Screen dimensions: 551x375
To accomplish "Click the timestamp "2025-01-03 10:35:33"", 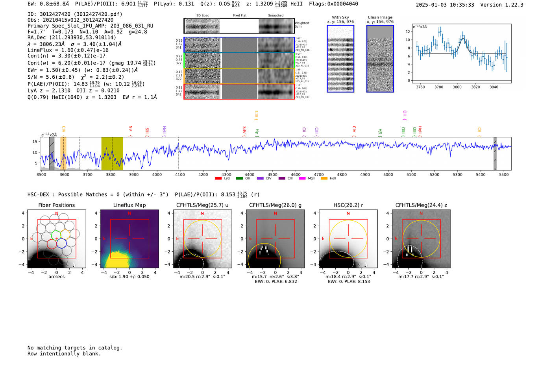I will click(x=445, y=5).
